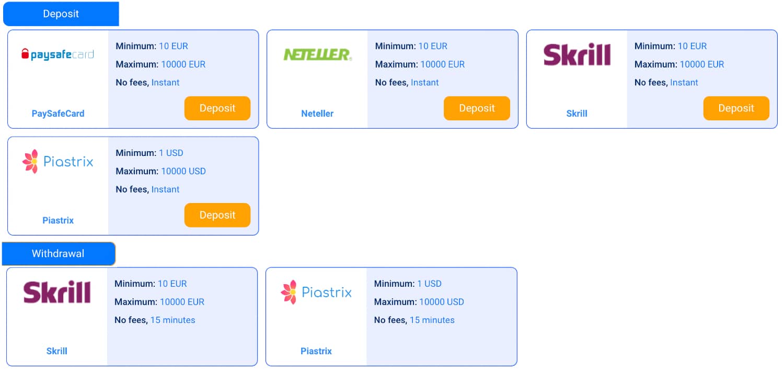The height and width of the screenshot is (371, 784).
Task: Click the Piastrix logo in deposit section
Action: click(57, 161)
